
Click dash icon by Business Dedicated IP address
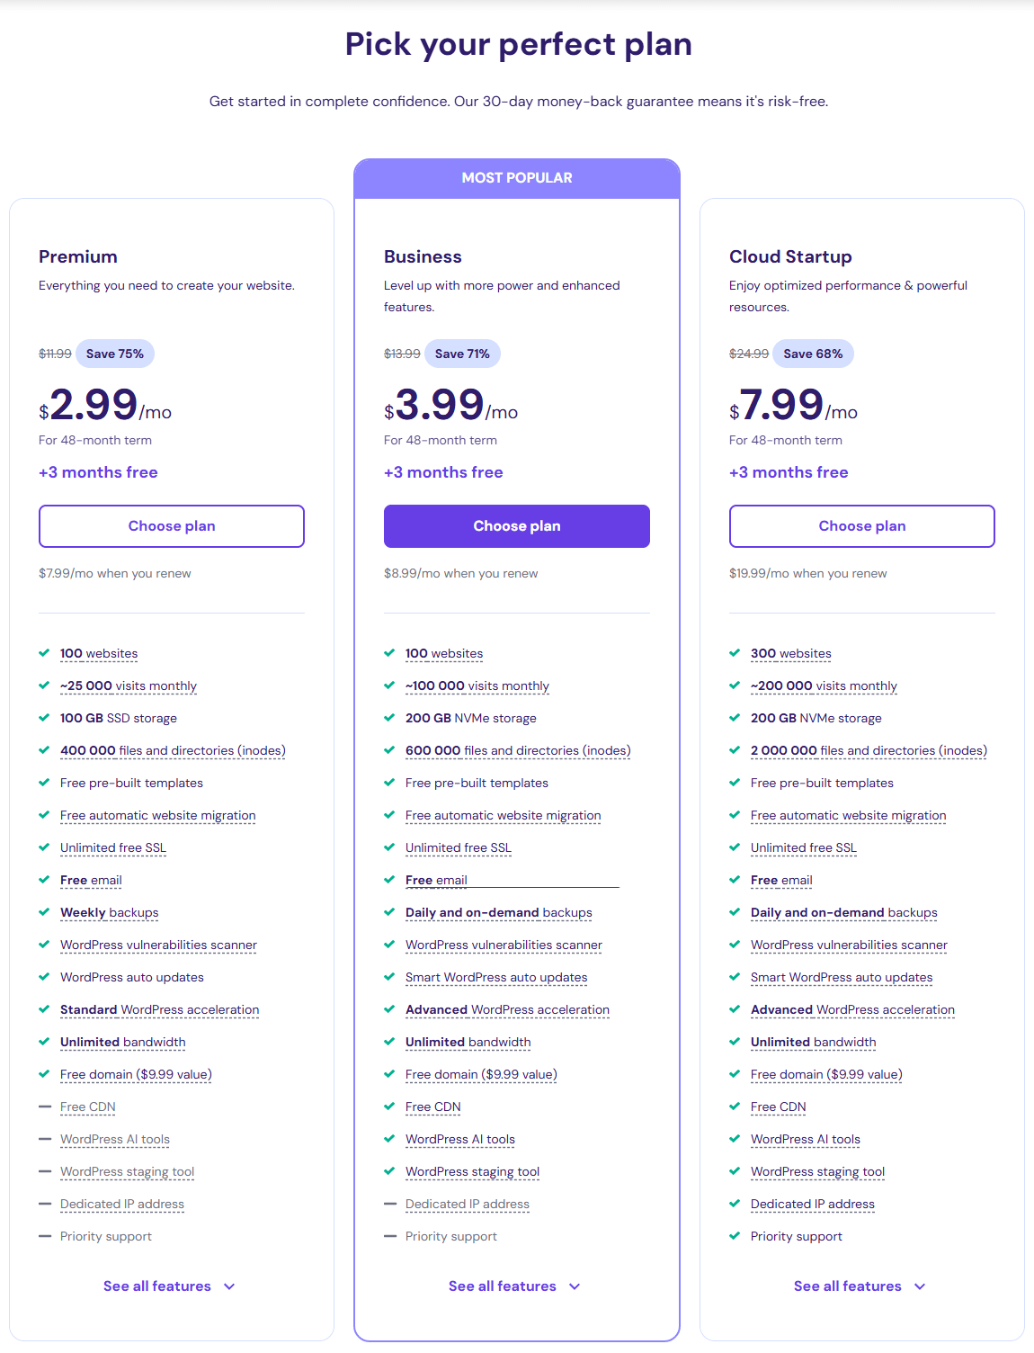pyautogui.click(x=389, y=1204)
